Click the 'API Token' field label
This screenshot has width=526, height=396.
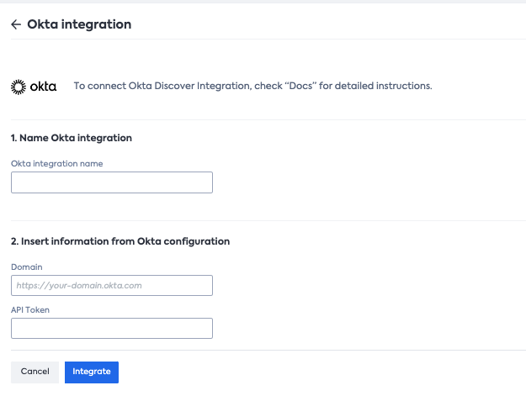pyautogui.click(x=30, y=310)
